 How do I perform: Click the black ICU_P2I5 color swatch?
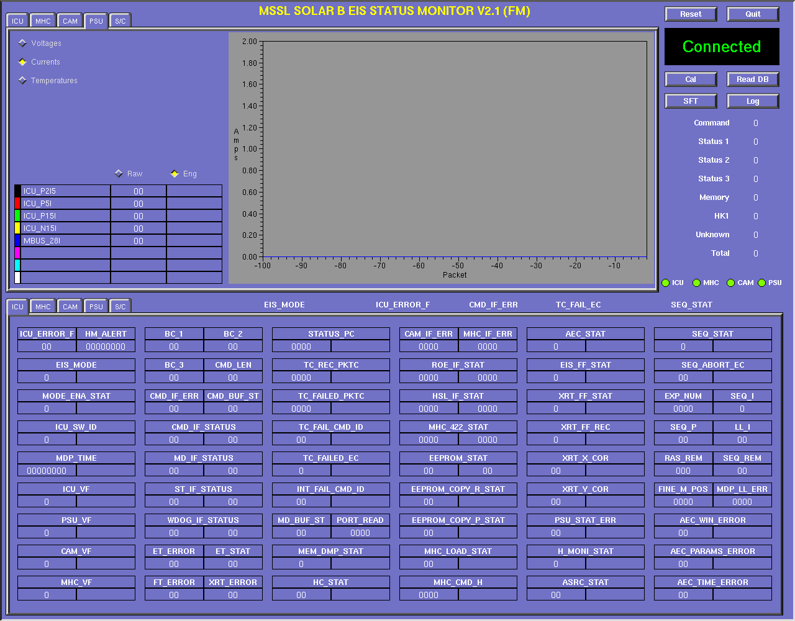(x=17, y=191)
